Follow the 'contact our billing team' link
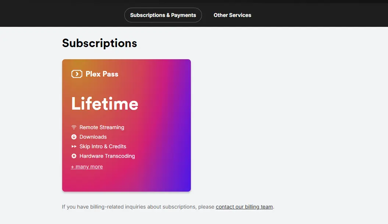 244,207
